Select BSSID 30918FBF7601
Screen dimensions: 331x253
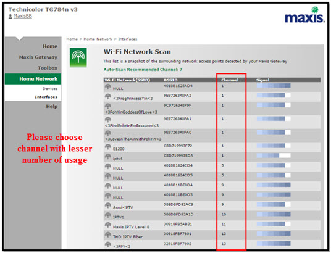177,234
